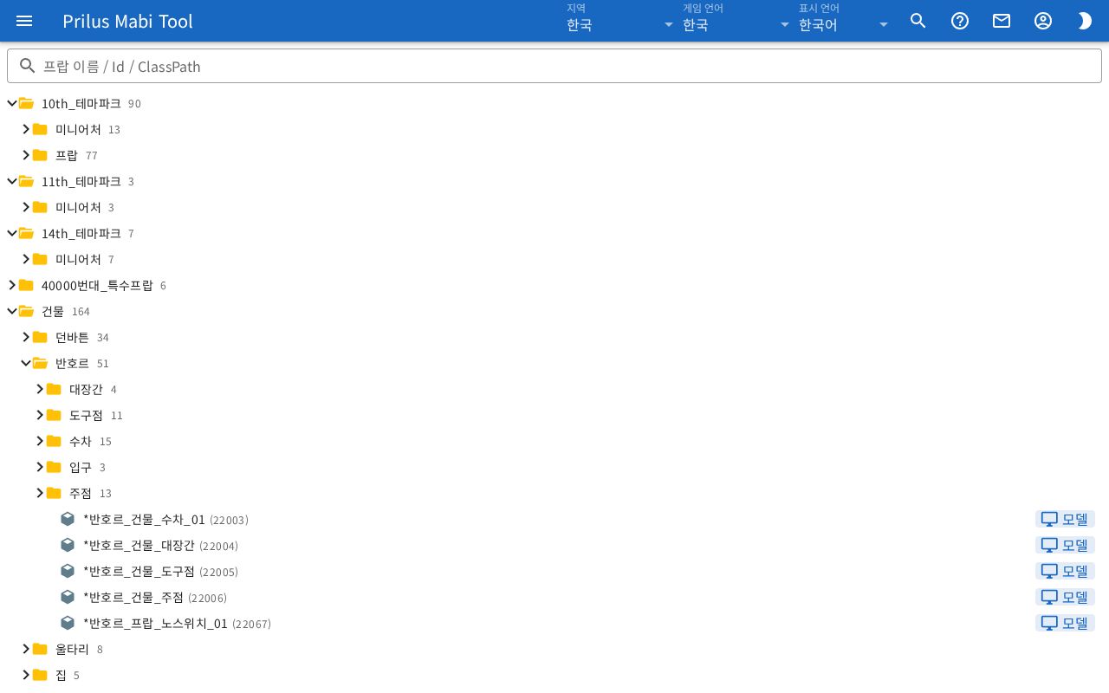The width and height of the screenshot is (1109, 693).
Task: Open the 게임 언어 dropdown
Action: pyautogui.click(x=736, y=21)
